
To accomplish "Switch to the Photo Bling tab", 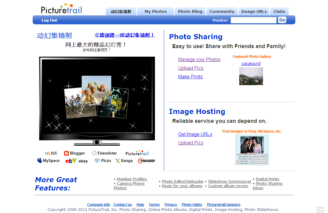I will pos(190,12).
